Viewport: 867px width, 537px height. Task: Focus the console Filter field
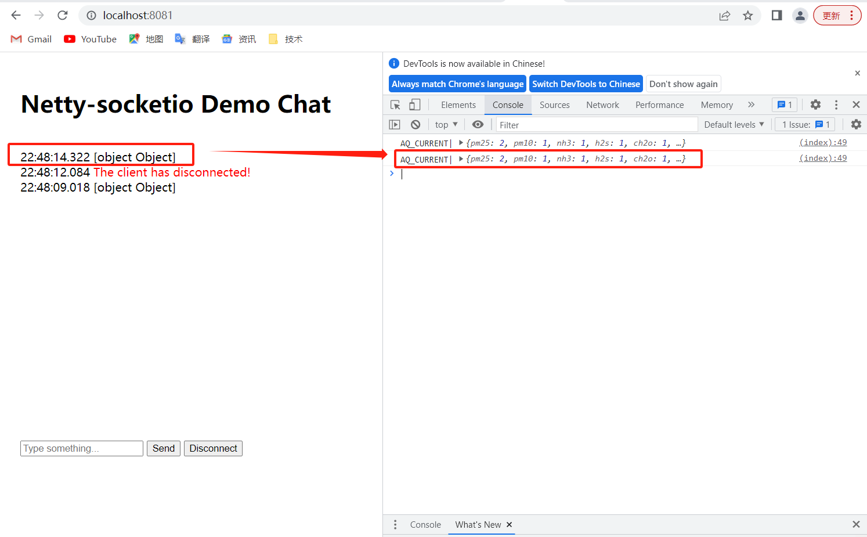tap(597, 125)
